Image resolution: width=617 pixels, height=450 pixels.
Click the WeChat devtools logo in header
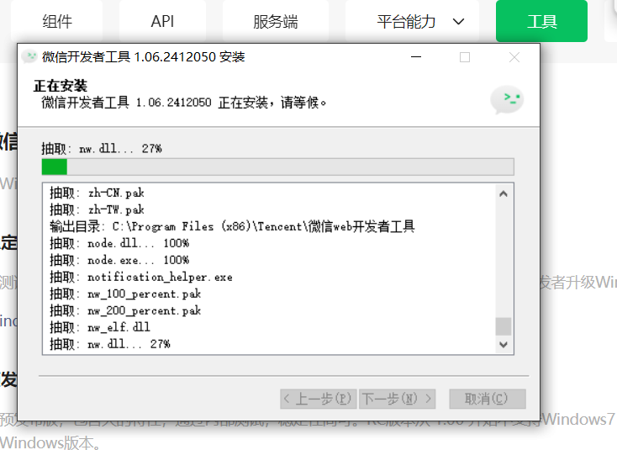pos(507,99)
